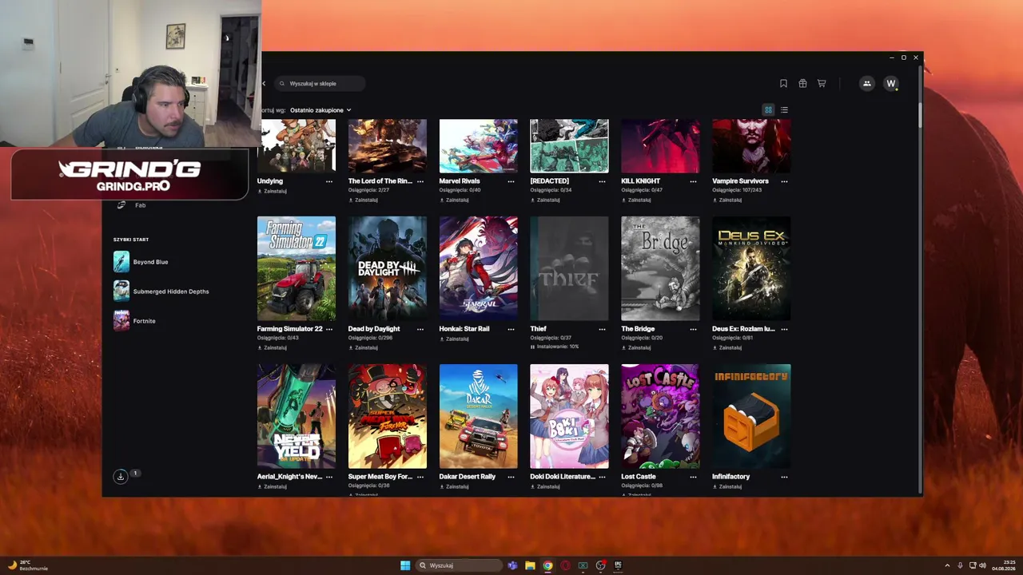The height and width of the screenshot is (575, 1023).
Task: Show hidden icons in the system tray
Action: (947, 565)
